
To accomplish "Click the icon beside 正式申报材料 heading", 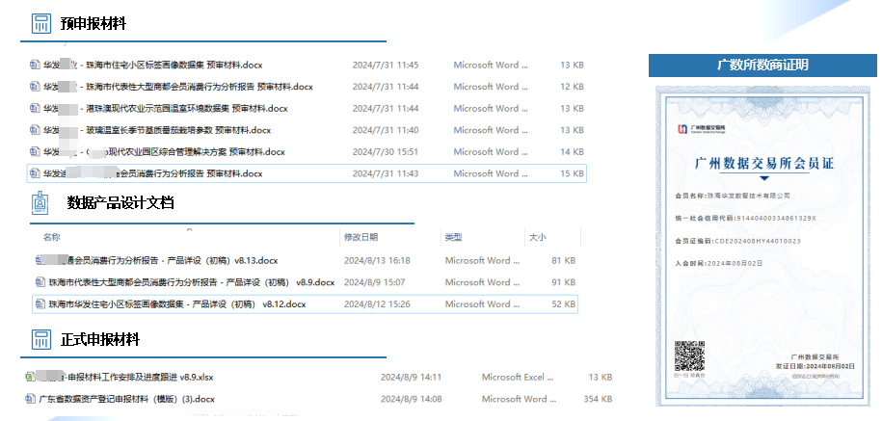I will 40,340.
